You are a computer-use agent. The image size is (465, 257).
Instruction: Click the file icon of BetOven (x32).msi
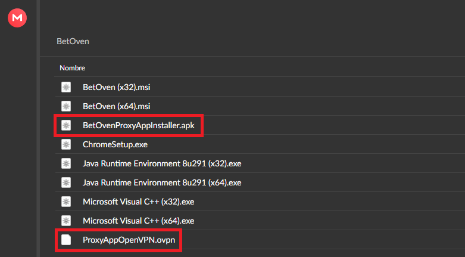point(66,87)
